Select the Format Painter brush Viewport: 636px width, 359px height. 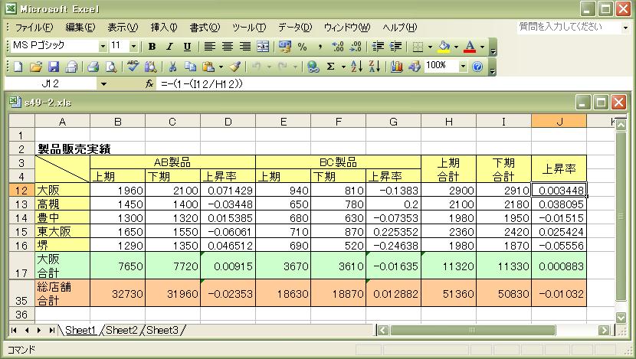(x=234, y=66)
